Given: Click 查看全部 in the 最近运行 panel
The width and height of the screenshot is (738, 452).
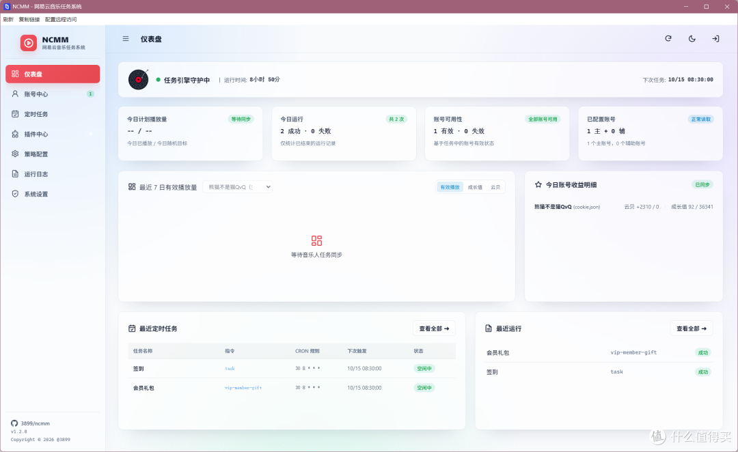Looking at the screenshot, I should (x=692, y=328).
